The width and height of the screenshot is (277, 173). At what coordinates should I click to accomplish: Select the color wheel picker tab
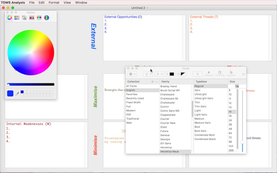tap(10, 18)
